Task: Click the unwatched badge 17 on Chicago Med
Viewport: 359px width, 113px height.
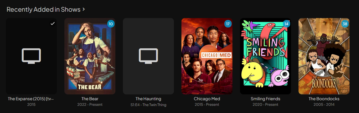Action: coord(228,24)
